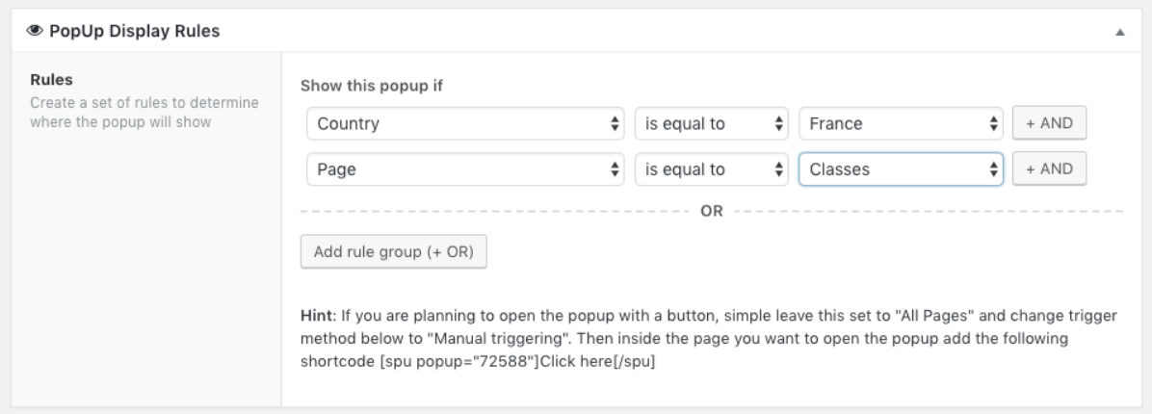Click + AND button next to France
Image resolution: width=1152 pixels, height=414 pixels.
coord(1049,123)
